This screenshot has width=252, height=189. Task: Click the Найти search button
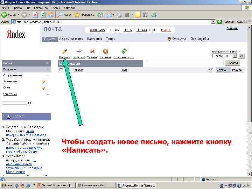click(232, 63)
